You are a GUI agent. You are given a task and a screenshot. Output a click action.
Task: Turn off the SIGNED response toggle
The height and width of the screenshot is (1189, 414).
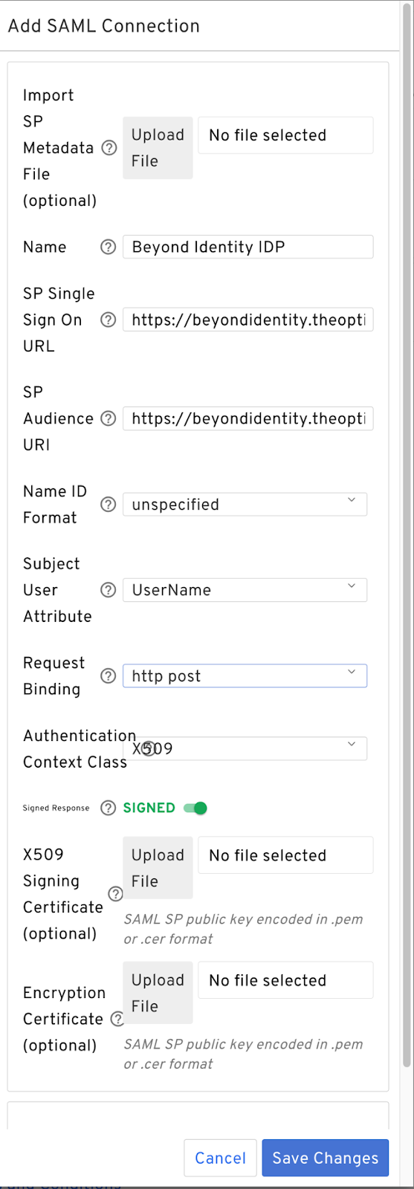click(x=195, y=808)
